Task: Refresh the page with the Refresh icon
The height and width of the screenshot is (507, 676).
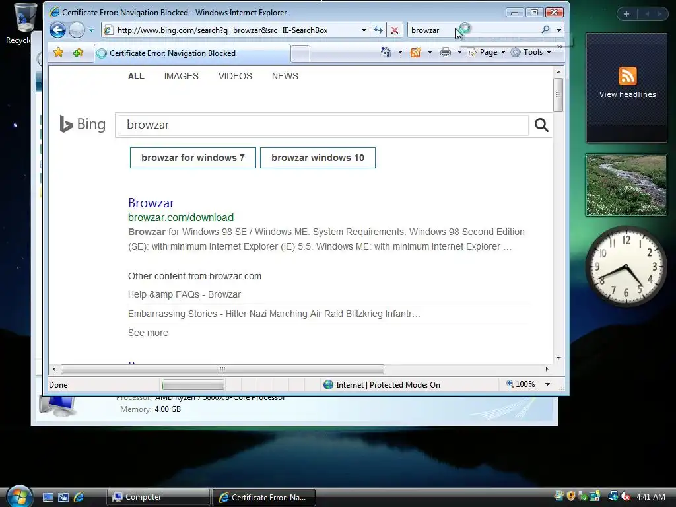Action: tap(378, 30)
